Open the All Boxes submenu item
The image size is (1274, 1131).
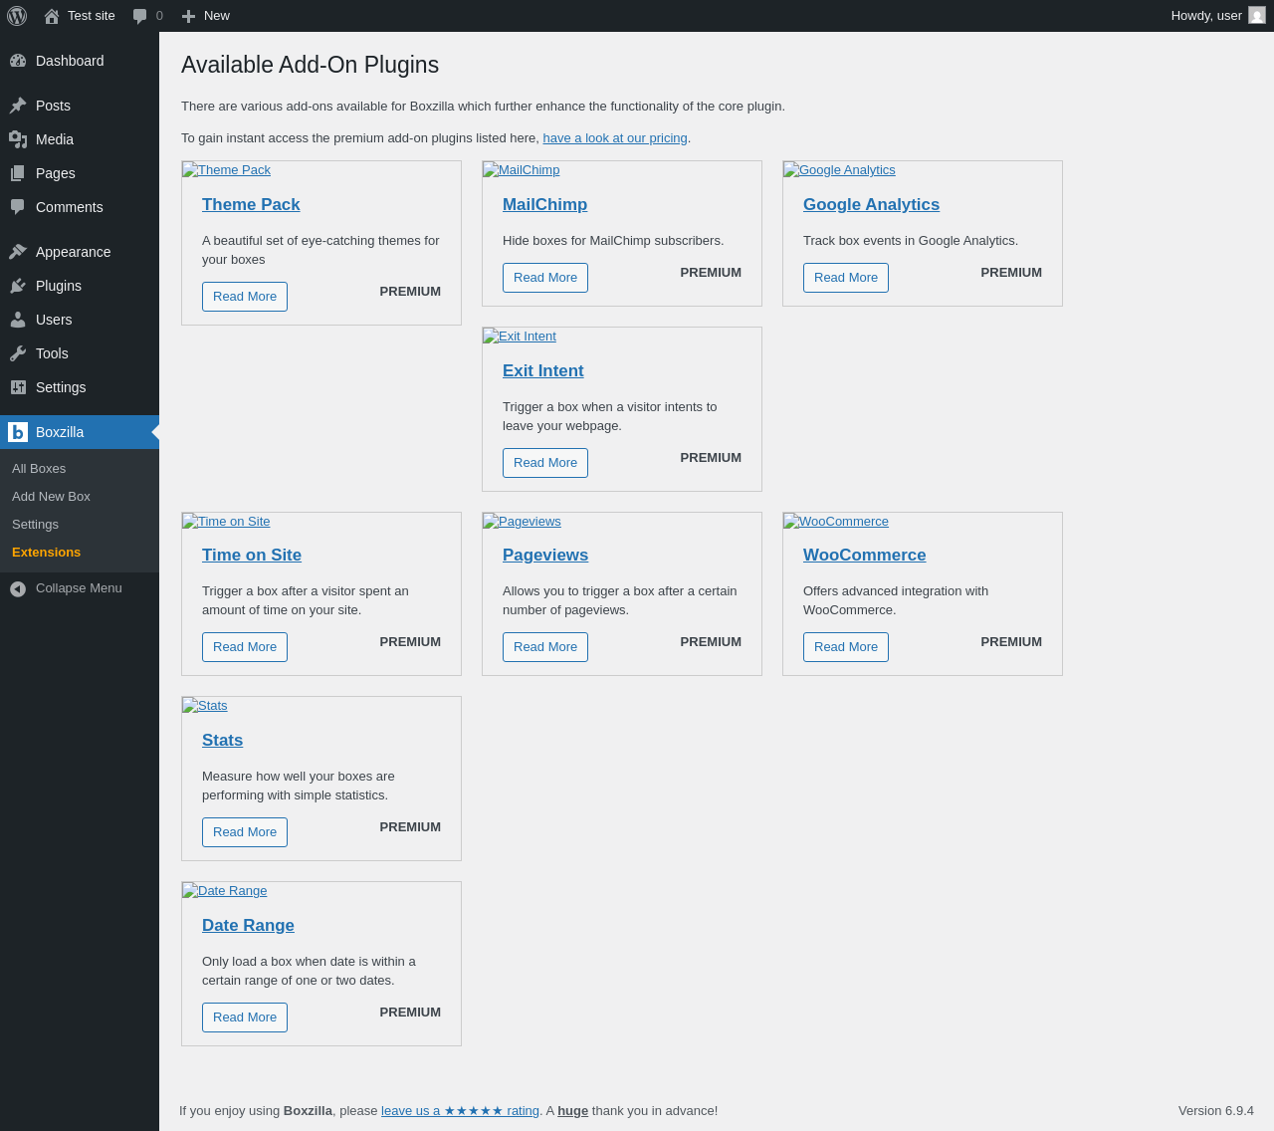pyautogui.click(x=39, y=469)
